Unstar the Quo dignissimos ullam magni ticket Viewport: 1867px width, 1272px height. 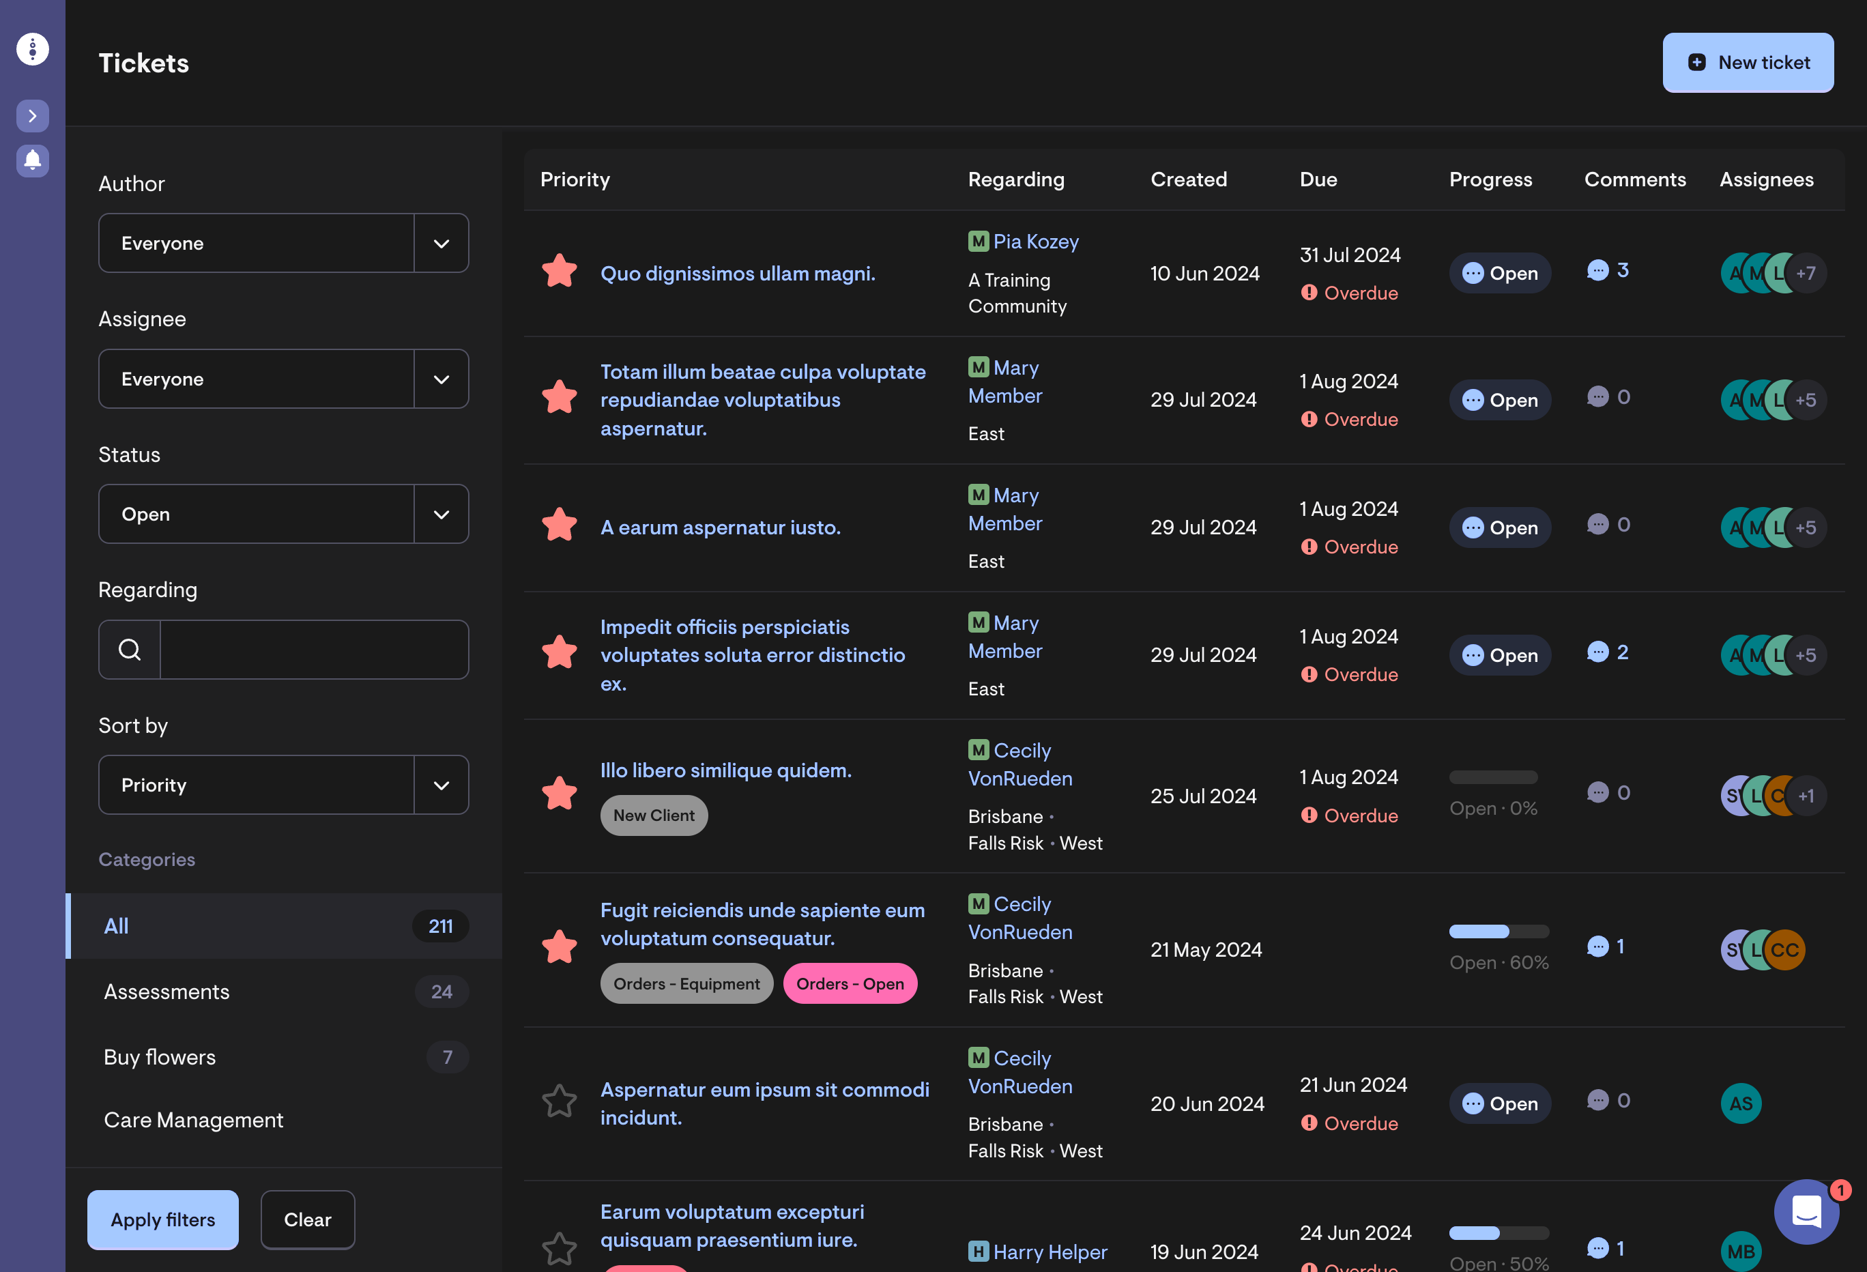tap(559, 271)
